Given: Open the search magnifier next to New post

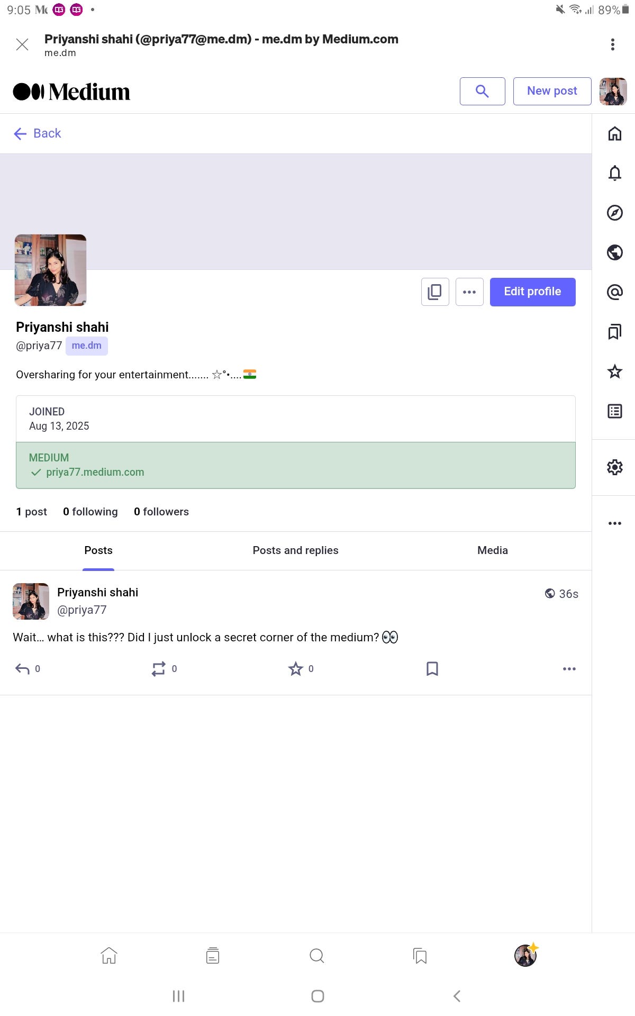Looking at the screenshot, I should (482, 90).
